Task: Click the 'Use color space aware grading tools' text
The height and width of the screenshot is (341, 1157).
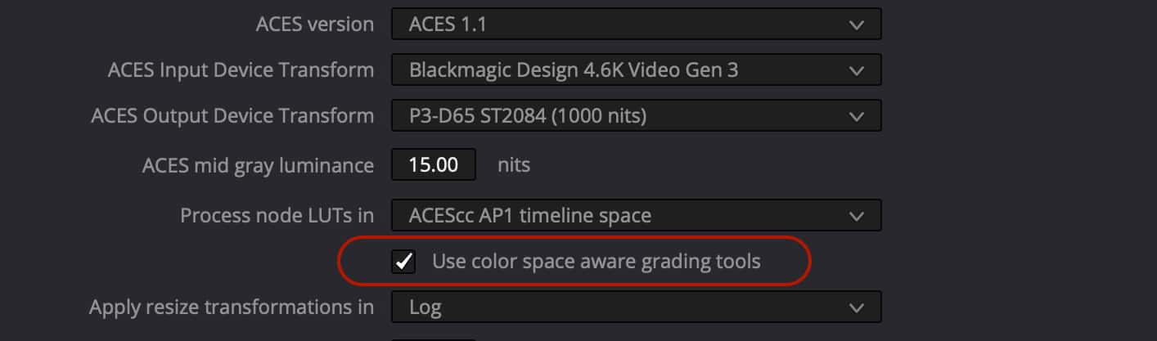Action: (596, 262)
